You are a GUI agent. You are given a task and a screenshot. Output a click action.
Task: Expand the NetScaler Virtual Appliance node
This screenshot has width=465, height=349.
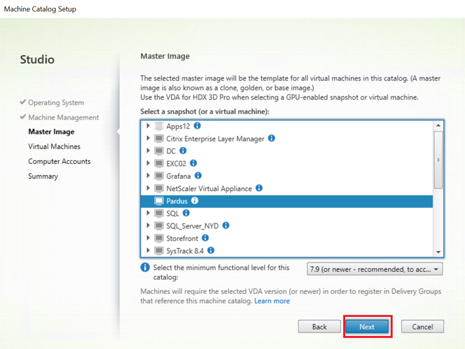[148, 188]
